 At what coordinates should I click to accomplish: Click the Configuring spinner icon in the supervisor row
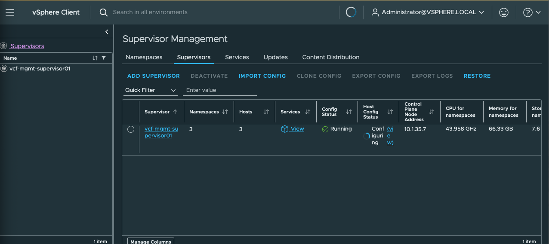[x=367, y=136]
